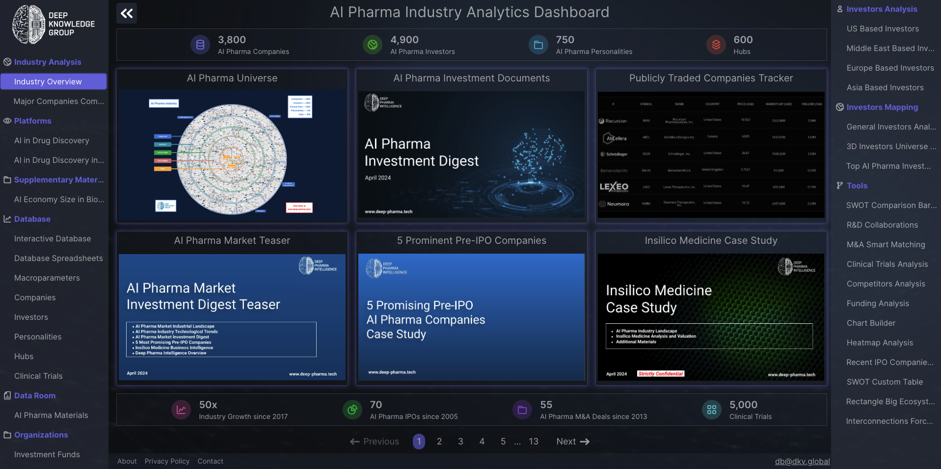
Task: Collapse the Tools section in right panel
Action: tap(857, 185)
